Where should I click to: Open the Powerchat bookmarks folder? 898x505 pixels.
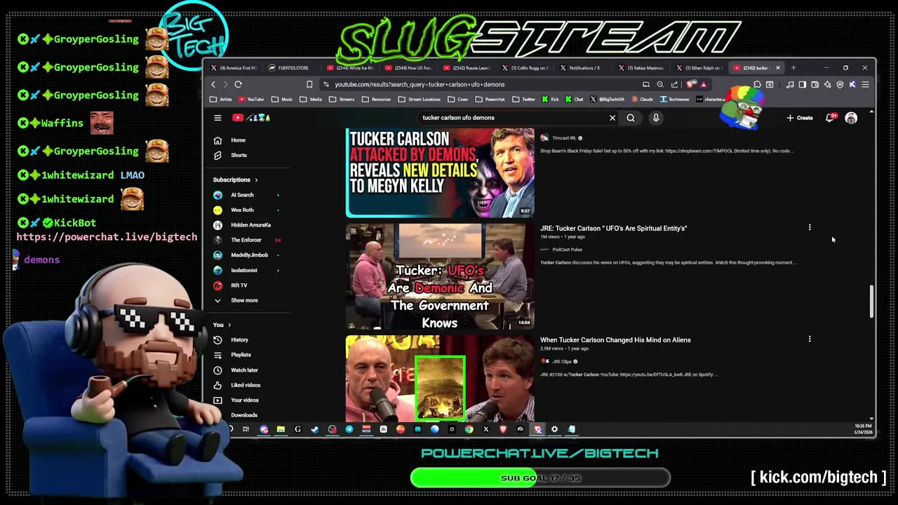pyautogui.click(x=490, y=100)
